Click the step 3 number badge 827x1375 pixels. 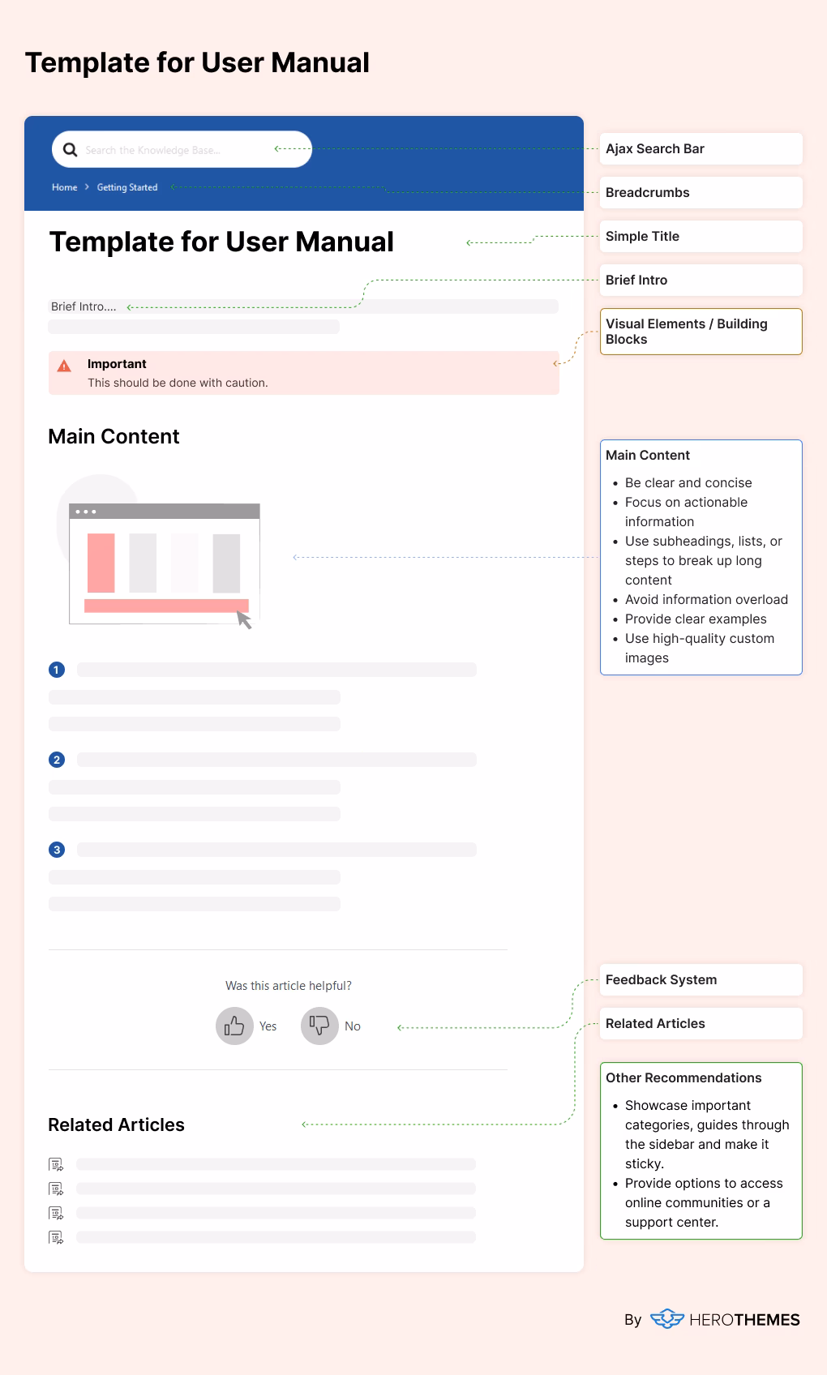click(57, 850)
